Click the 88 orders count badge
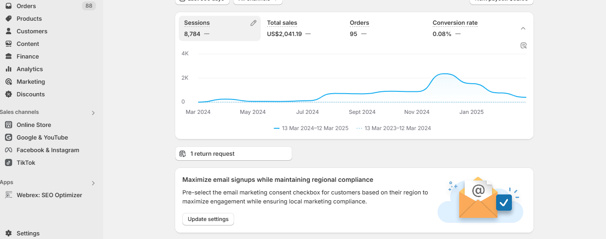606x239 pixels. click(89, 6)
